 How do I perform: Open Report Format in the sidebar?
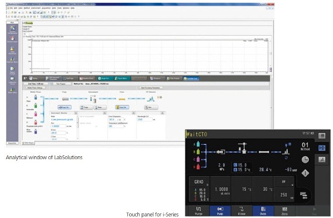pos(12,70)
